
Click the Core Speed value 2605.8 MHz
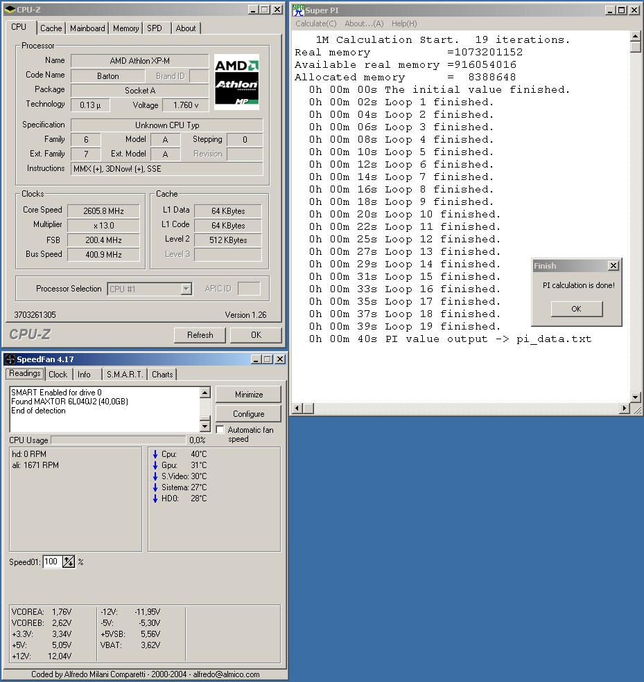click(103, 211)
